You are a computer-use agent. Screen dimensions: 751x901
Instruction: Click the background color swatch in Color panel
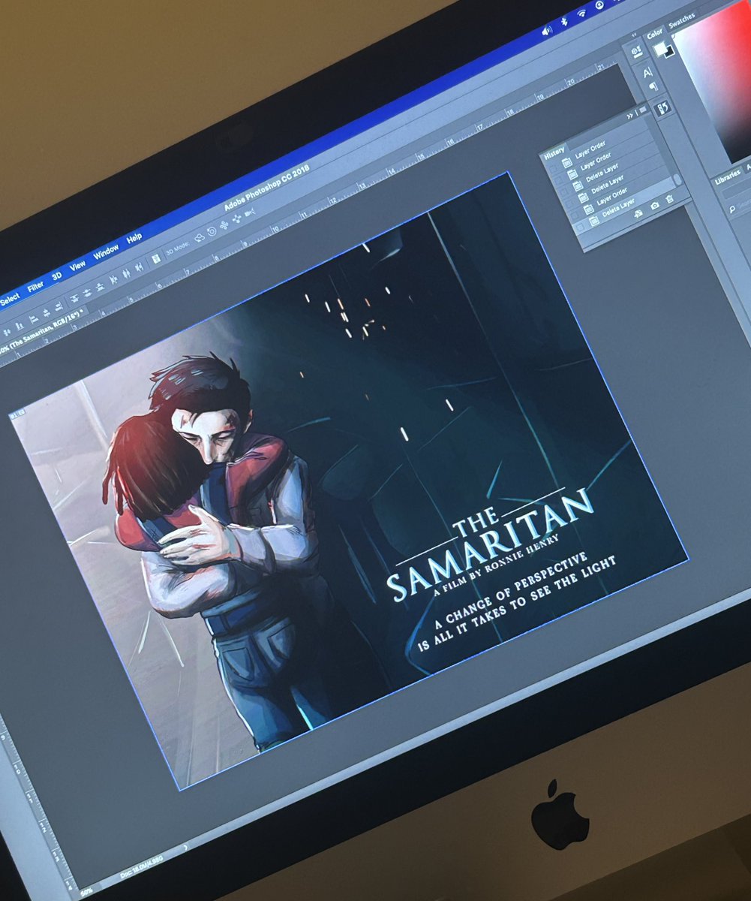coord(671,53)
